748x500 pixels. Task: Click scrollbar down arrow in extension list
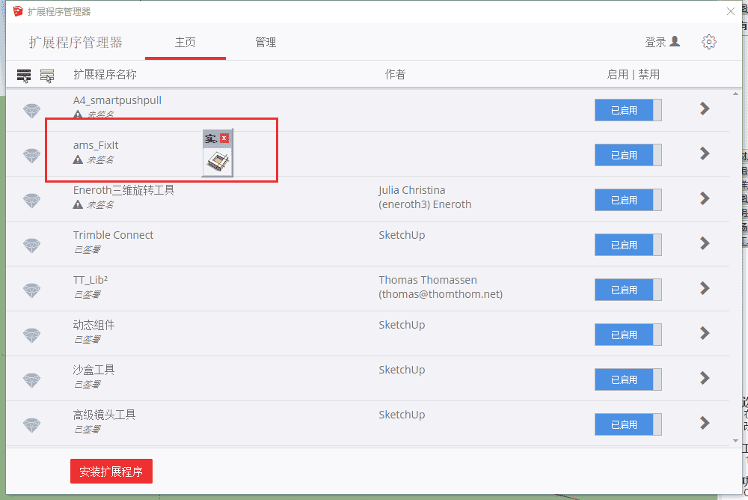point(735,440)
